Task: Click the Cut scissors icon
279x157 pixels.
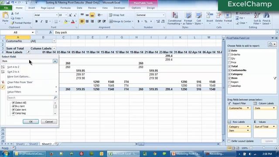Action: click(12, 14)
